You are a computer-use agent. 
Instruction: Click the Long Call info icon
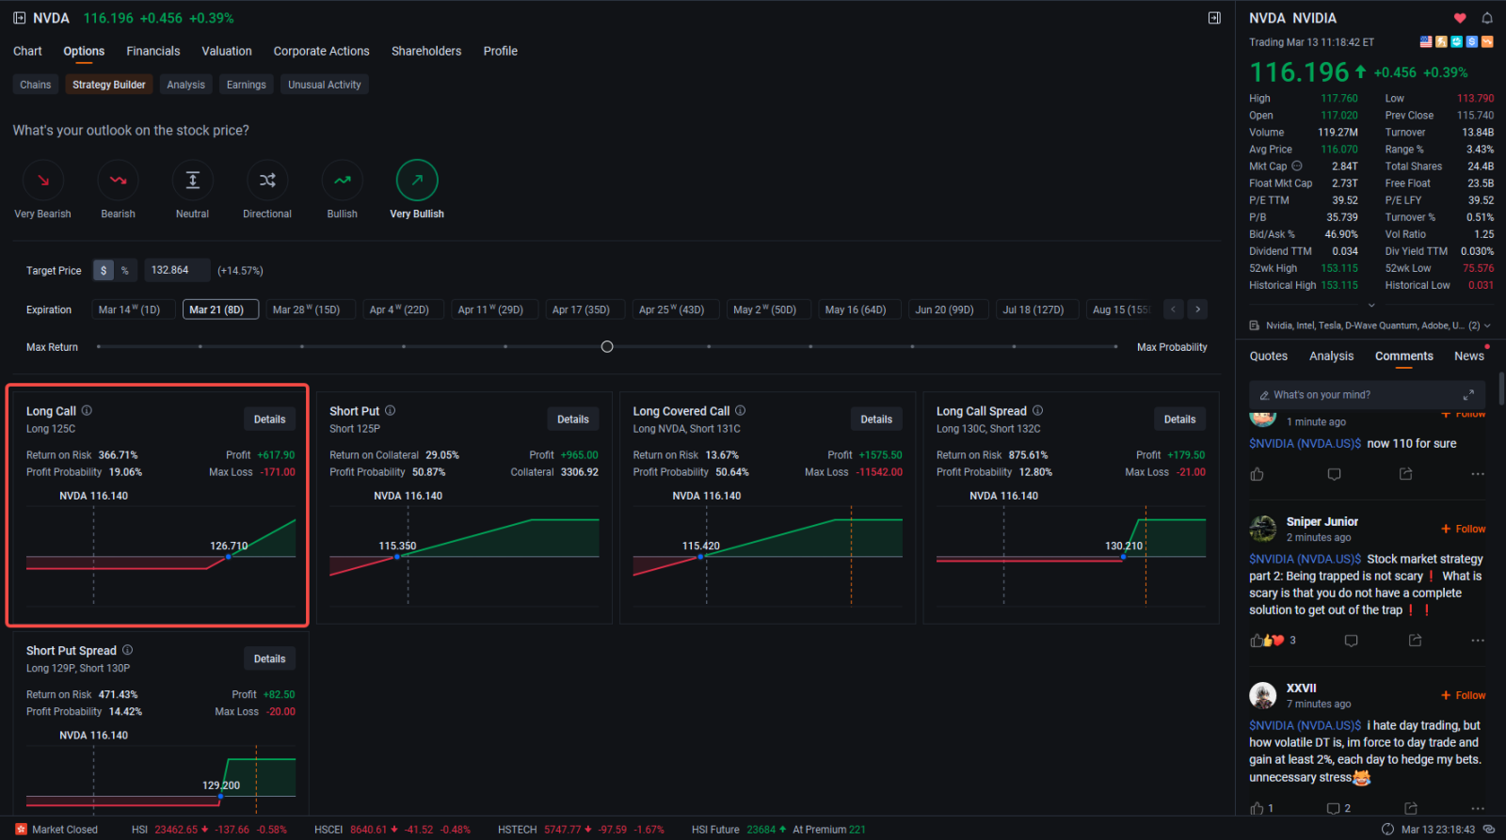pos(87,411)
